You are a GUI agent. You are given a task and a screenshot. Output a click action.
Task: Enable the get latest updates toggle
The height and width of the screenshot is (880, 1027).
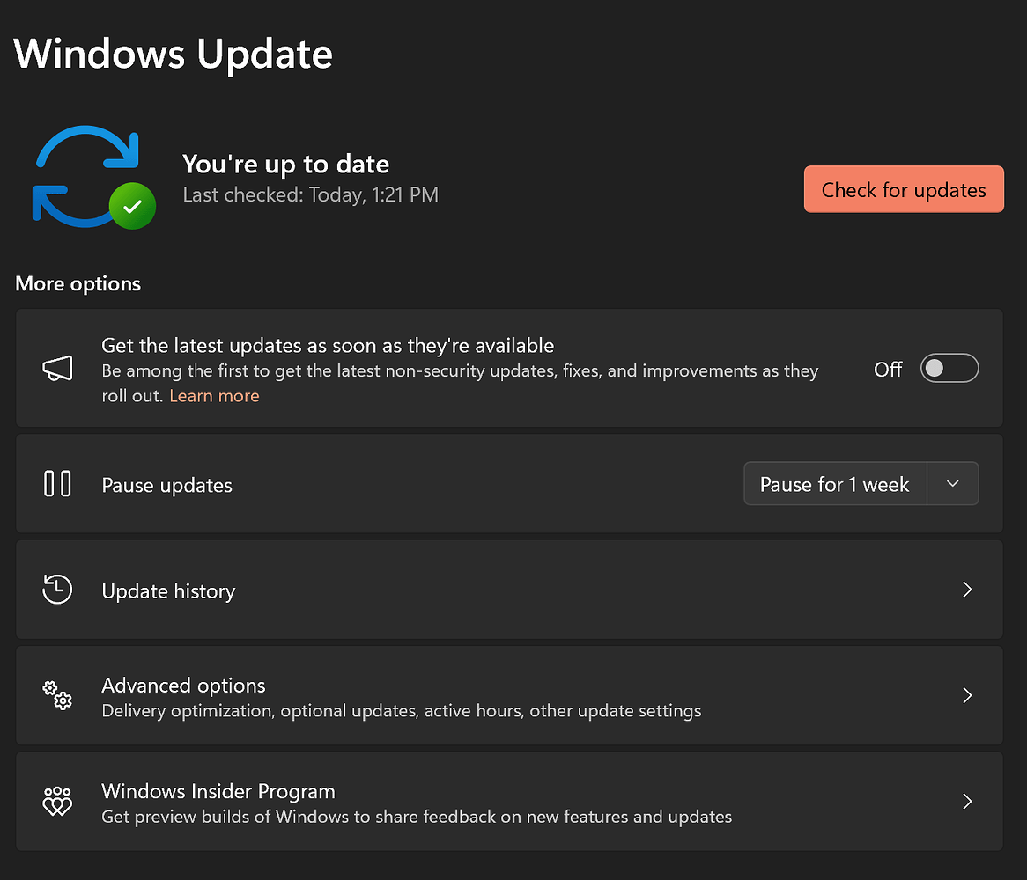pyautogui.click(x=949, y=369)
